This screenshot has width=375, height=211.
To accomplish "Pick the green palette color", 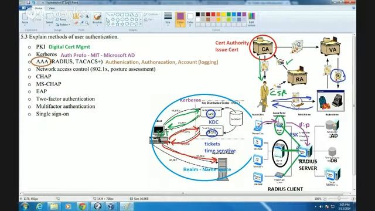I will (229, 14).
